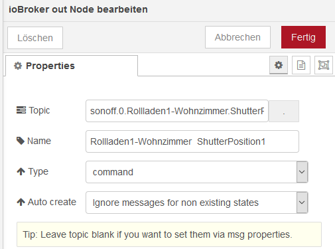
Task: Click the Löschen button
Action: point(35,38)
